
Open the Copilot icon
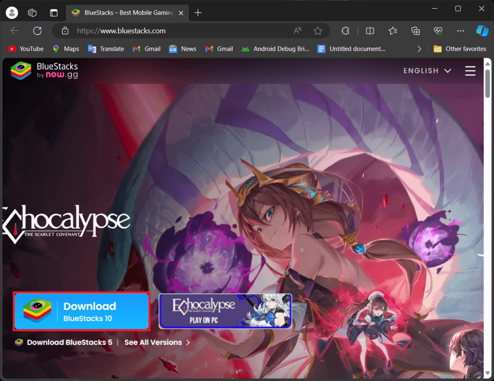click(x=482, y=31)
